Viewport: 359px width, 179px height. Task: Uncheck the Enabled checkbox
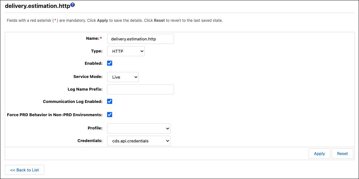[x=110, y=63]
